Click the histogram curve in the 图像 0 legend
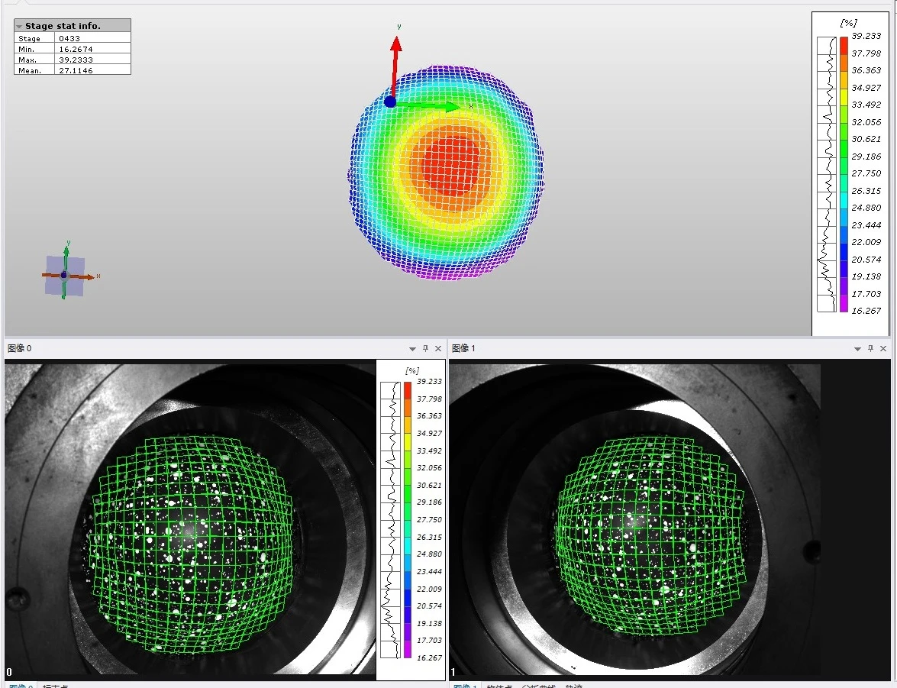The height and width of the screenshot is (688, 897). click(391, 520)
